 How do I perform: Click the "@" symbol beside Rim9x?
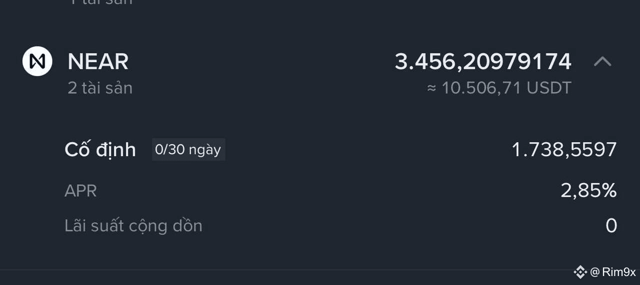pyautogui.click(x=594, y=272)
